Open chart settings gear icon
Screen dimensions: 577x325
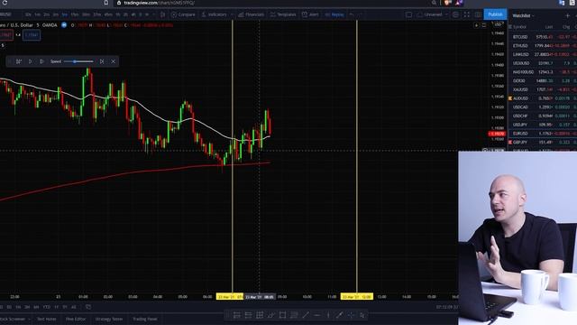tap(455, 14)
